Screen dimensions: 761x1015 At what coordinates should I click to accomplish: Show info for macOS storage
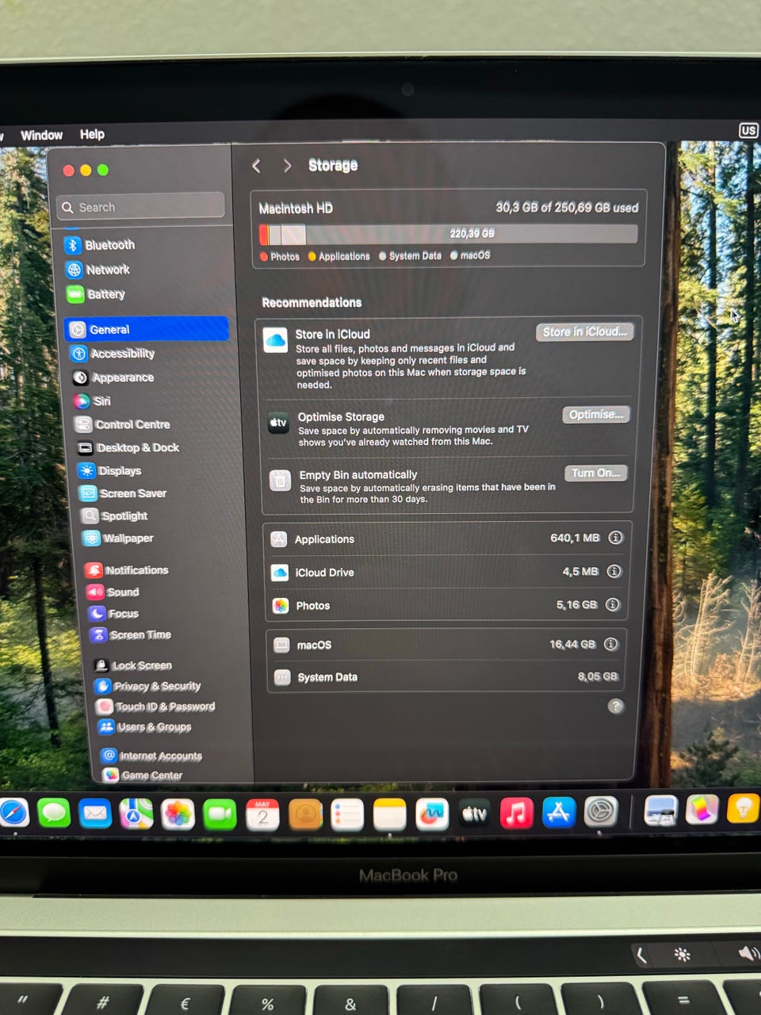610,644
